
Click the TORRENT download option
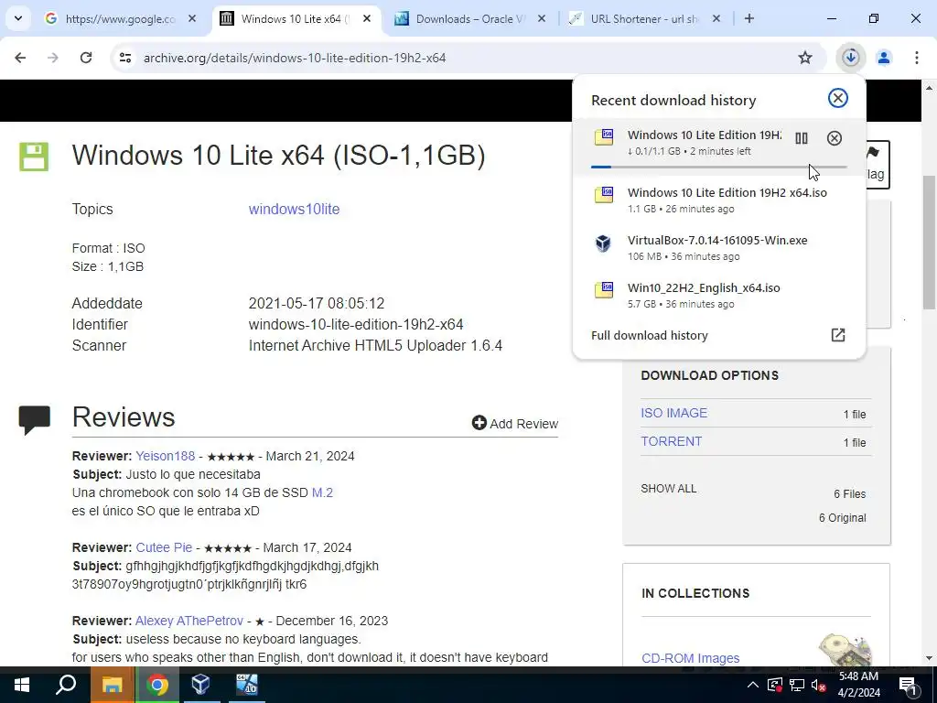pyautogui.click(x=671, y=441)
